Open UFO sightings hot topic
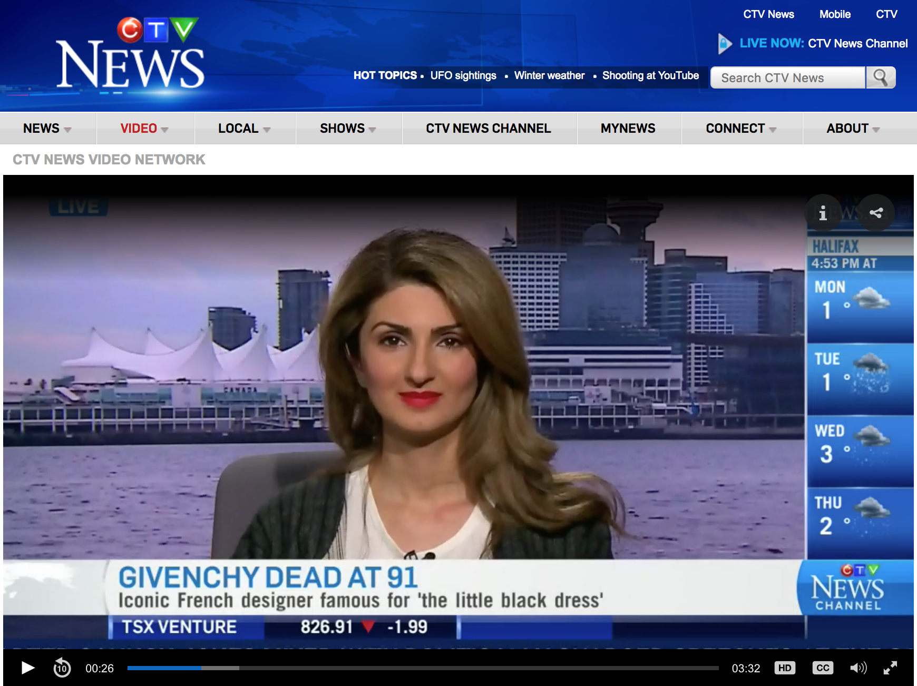 463,75
